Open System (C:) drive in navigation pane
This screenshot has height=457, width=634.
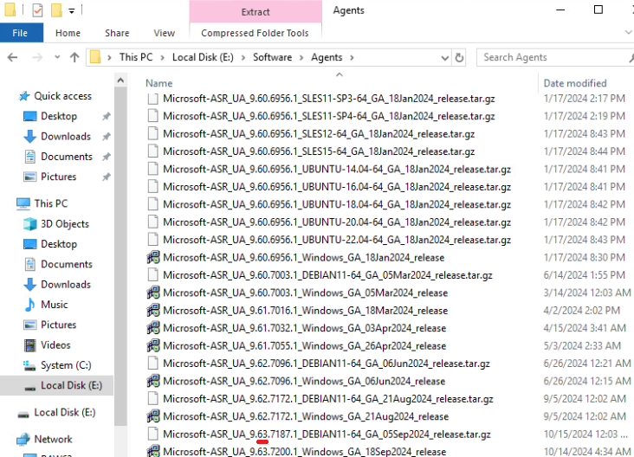(x=66, y=365)
